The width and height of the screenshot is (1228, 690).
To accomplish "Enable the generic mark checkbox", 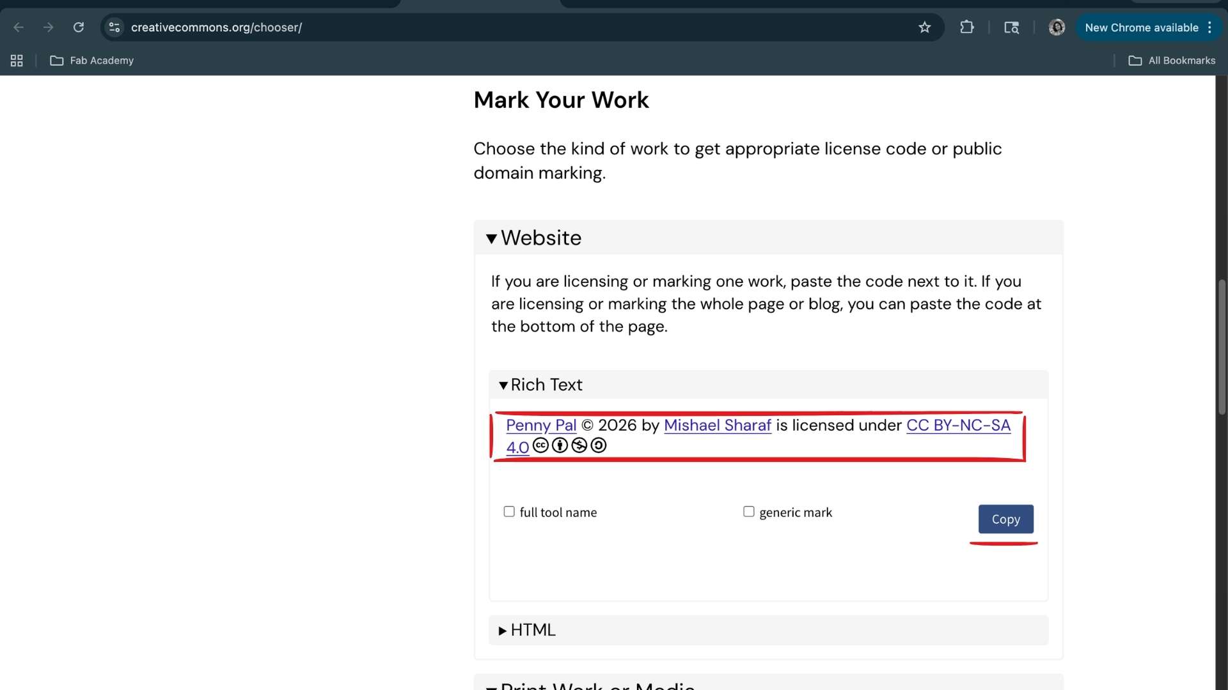I will [x=749, y=512].
